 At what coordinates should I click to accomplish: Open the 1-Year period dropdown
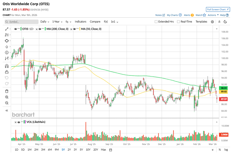57,22
